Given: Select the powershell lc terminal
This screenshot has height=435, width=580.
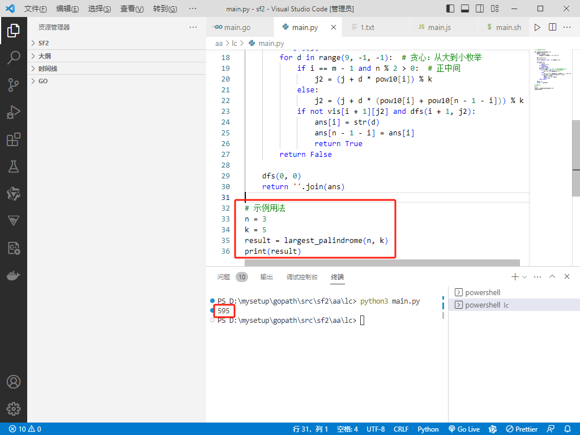Looking at the screenshot, I should 514,305.
